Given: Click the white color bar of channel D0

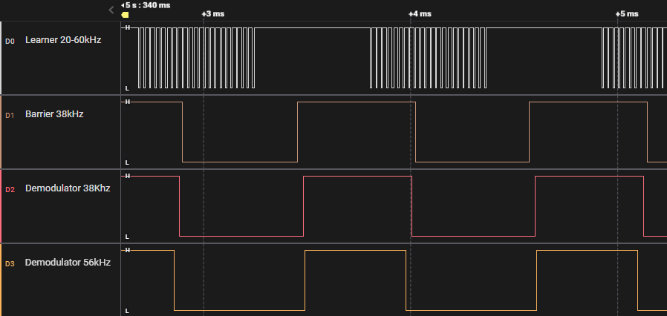Looking at the screenshot, I should click(x=1, y=58).
